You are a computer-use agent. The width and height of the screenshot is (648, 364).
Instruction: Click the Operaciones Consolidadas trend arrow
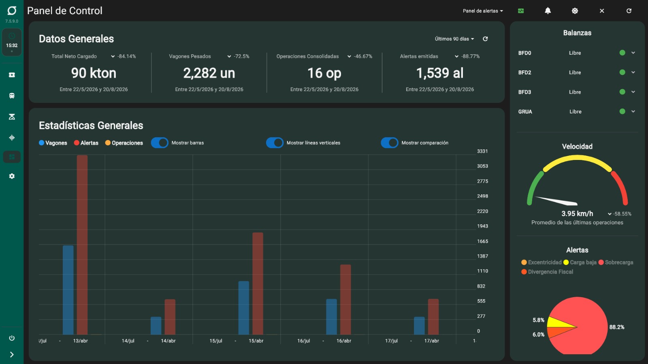tap(349, 56)
